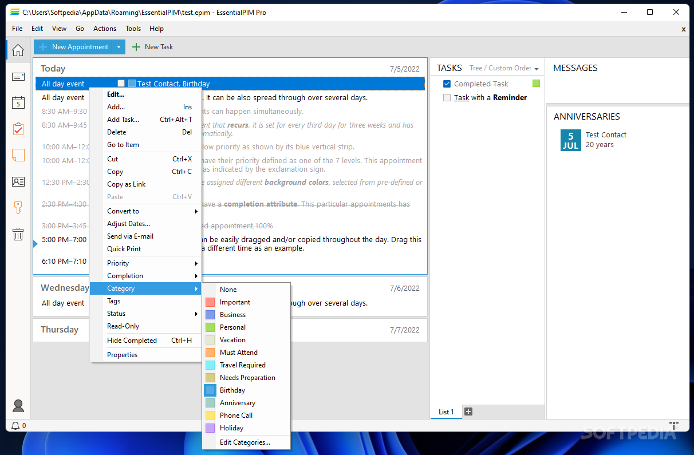Pick the blue Business category swatch
The image size is (694, 455).
click(210, 315)
